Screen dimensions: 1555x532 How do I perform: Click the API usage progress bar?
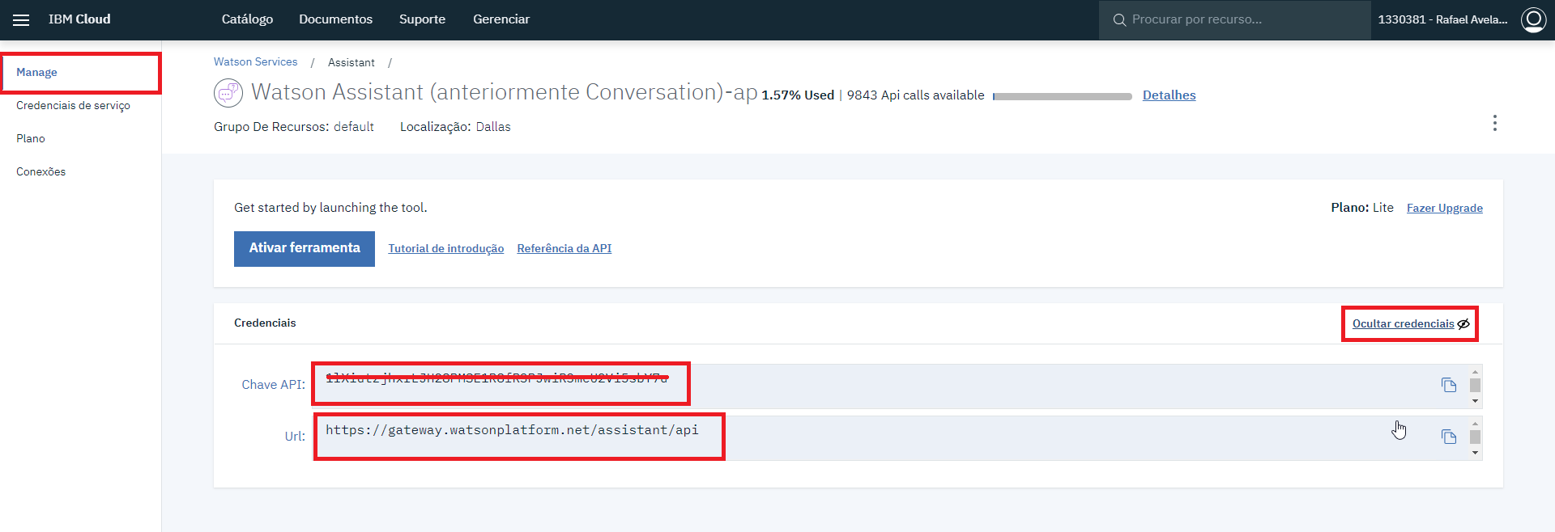tap(1063, 96)
